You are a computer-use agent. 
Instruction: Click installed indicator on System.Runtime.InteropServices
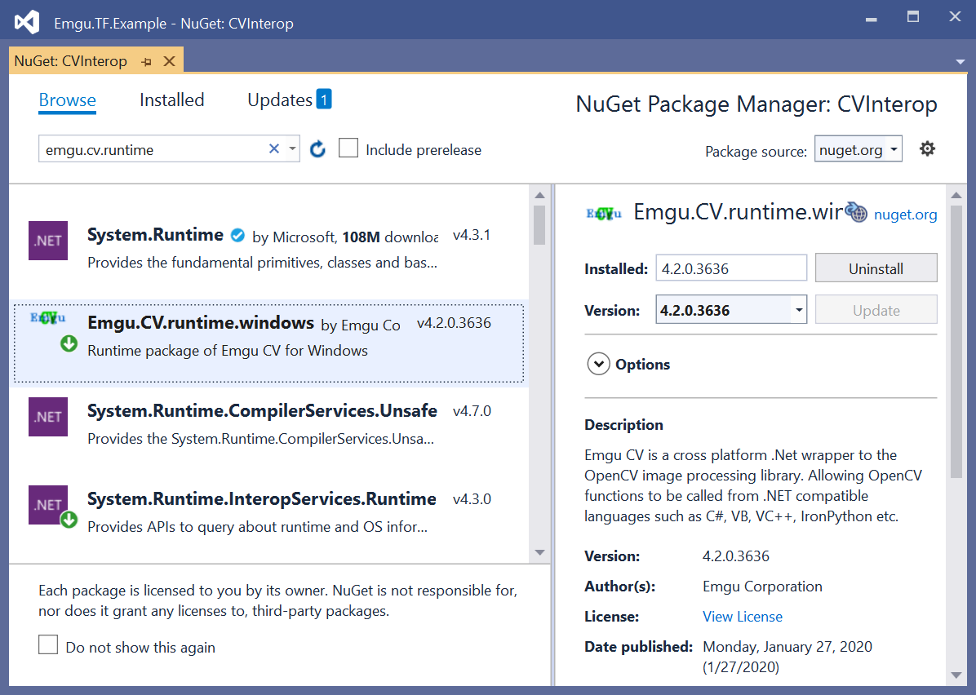coord(69,520)
